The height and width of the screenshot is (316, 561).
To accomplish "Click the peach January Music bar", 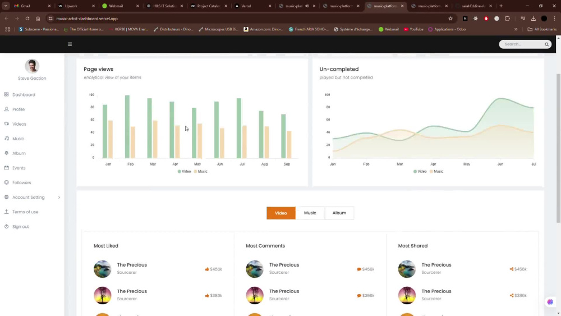I will click(x=111, y=139).
